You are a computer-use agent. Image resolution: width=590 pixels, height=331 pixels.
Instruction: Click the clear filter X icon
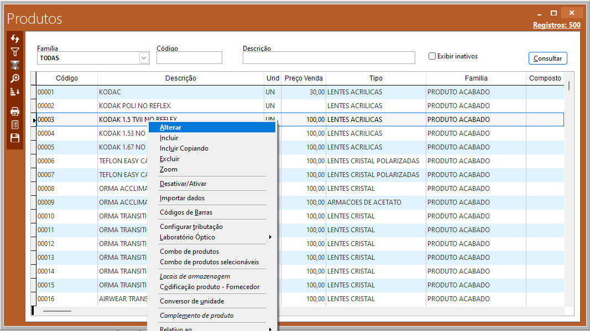(15, 65)
